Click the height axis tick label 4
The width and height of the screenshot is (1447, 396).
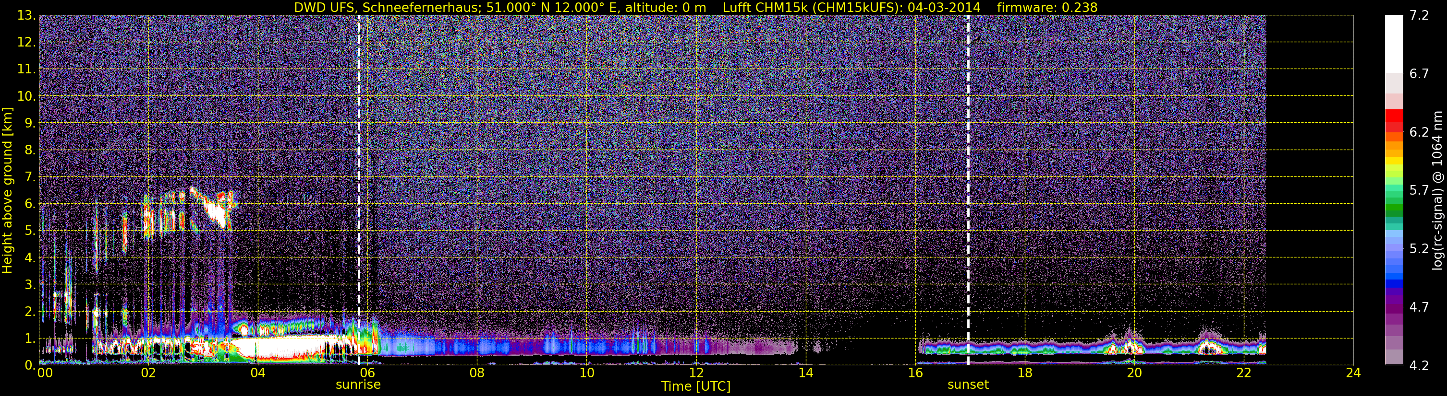pyautogui.click(x=30, y=258)
